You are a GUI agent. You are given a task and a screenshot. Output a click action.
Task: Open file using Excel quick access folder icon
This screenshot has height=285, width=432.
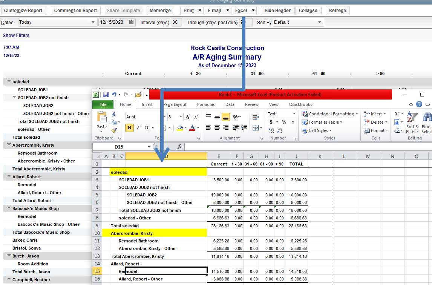pyautogui.click(x=138, y=95)
